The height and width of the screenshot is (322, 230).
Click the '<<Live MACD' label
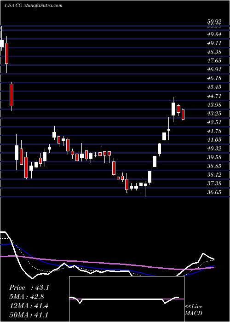(194, 310)
